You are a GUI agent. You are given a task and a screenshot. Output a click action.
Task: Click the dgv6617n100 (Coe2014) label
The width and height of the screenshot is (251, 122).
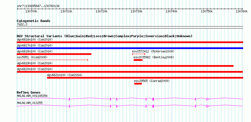coord(35,45)
